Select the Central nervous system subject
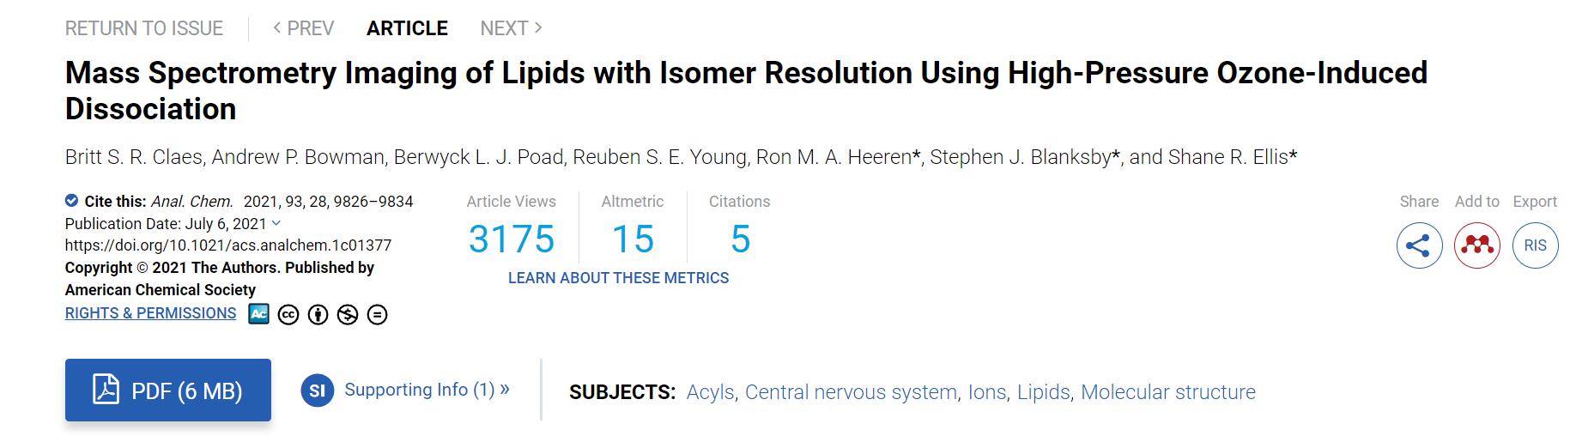This screenshot has width=1576, height=442. 851,392
